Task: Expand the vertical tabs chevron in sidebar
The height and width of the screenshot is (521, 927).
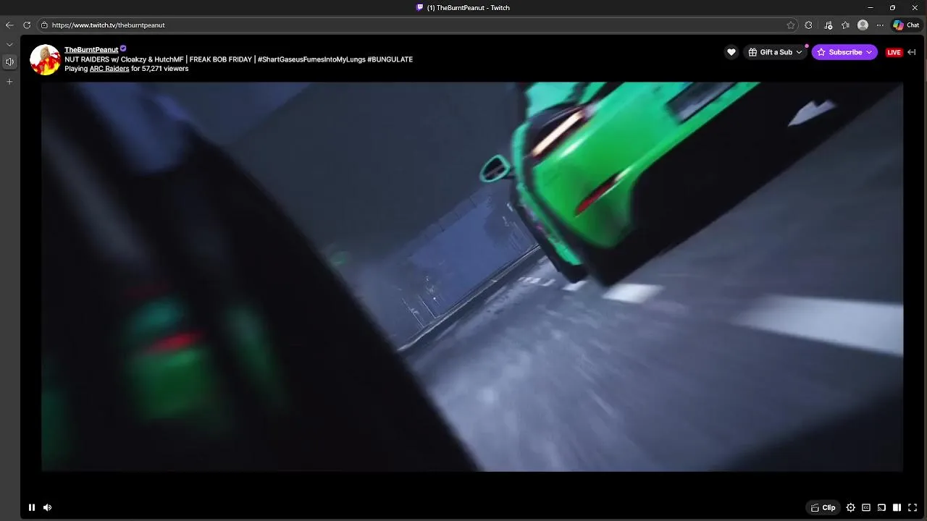Action: (9, 45)
